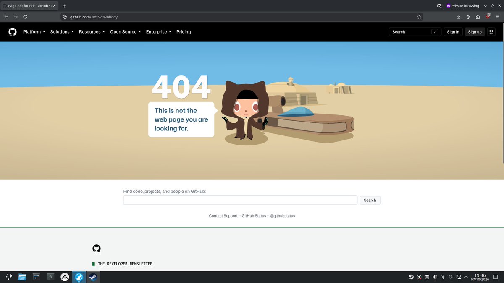The image size is (504, 283).
Task: Open the Extensions puzzle-piece icon
Action: 478,17
